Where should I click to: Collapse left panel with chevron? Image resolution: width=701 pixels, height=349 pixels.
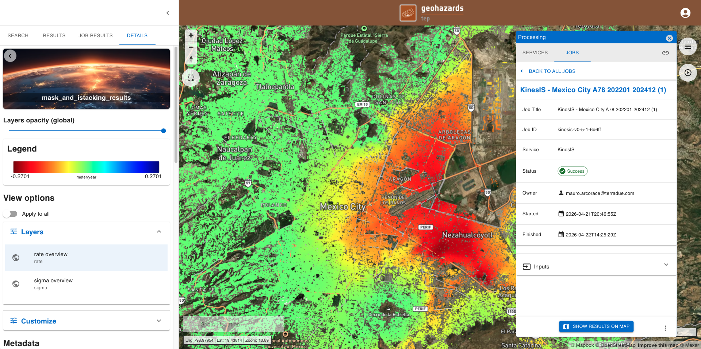168,13
